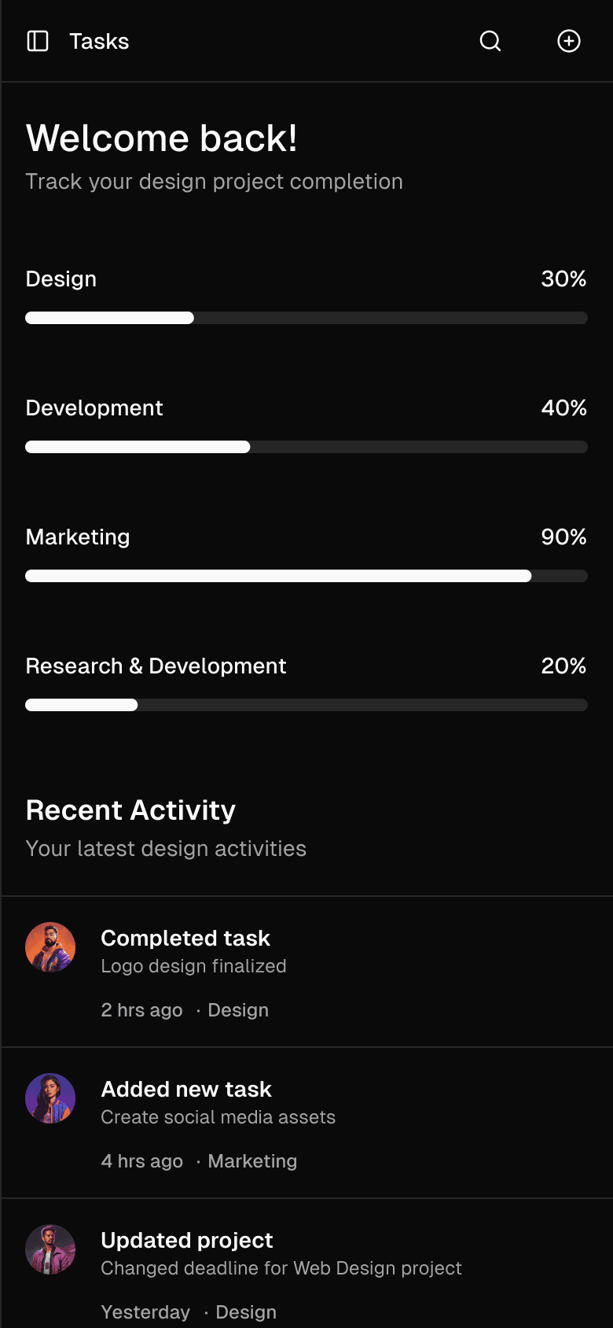The height and width of the screenshot is (1328, 613).
Task: Click the Design progress bar
Action: tap(306, 318)
